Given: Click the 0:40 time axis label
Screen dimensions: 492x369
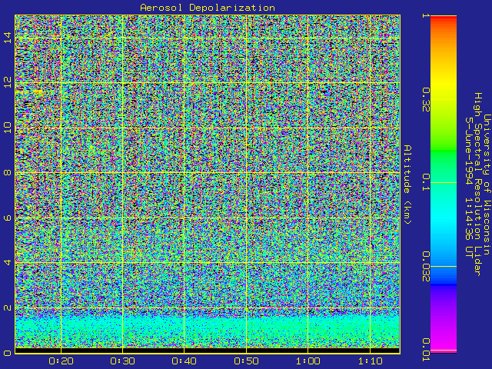Looking at the screenshot, I should 184,361.
